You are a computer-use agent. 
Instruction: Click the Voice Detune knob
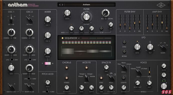tap(124, 87)
